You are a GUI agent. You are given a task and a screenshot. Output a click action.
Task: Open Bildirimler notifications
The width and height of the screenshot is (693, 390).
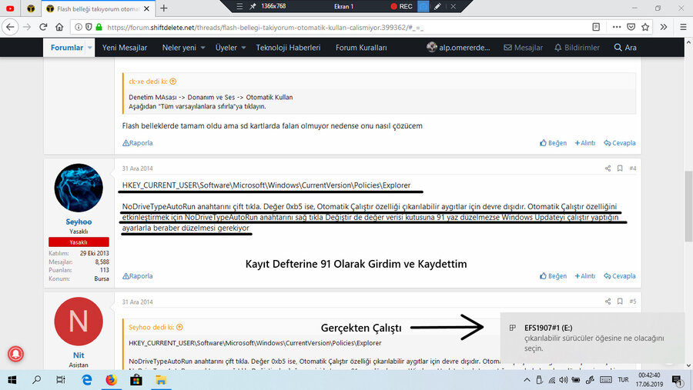tap(577, 47)
